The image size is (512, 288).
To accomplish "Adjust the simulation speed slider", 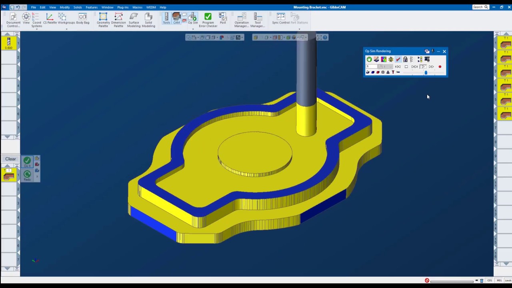I will pyautogui.click(x=426, y=72).
